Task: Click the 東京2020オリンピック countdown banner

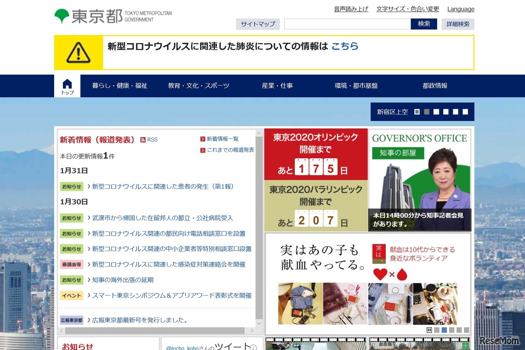Action: pyautogui.click(x=316, y=154)
